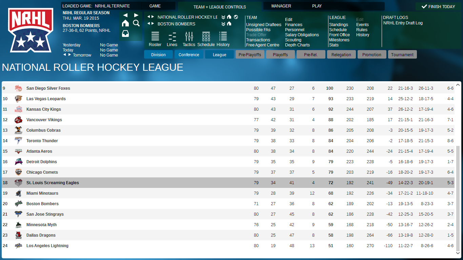The width and height of the screenshot is (463, 260).
Task: Switch to the Division standings tab
Action: tap(158, 55)
